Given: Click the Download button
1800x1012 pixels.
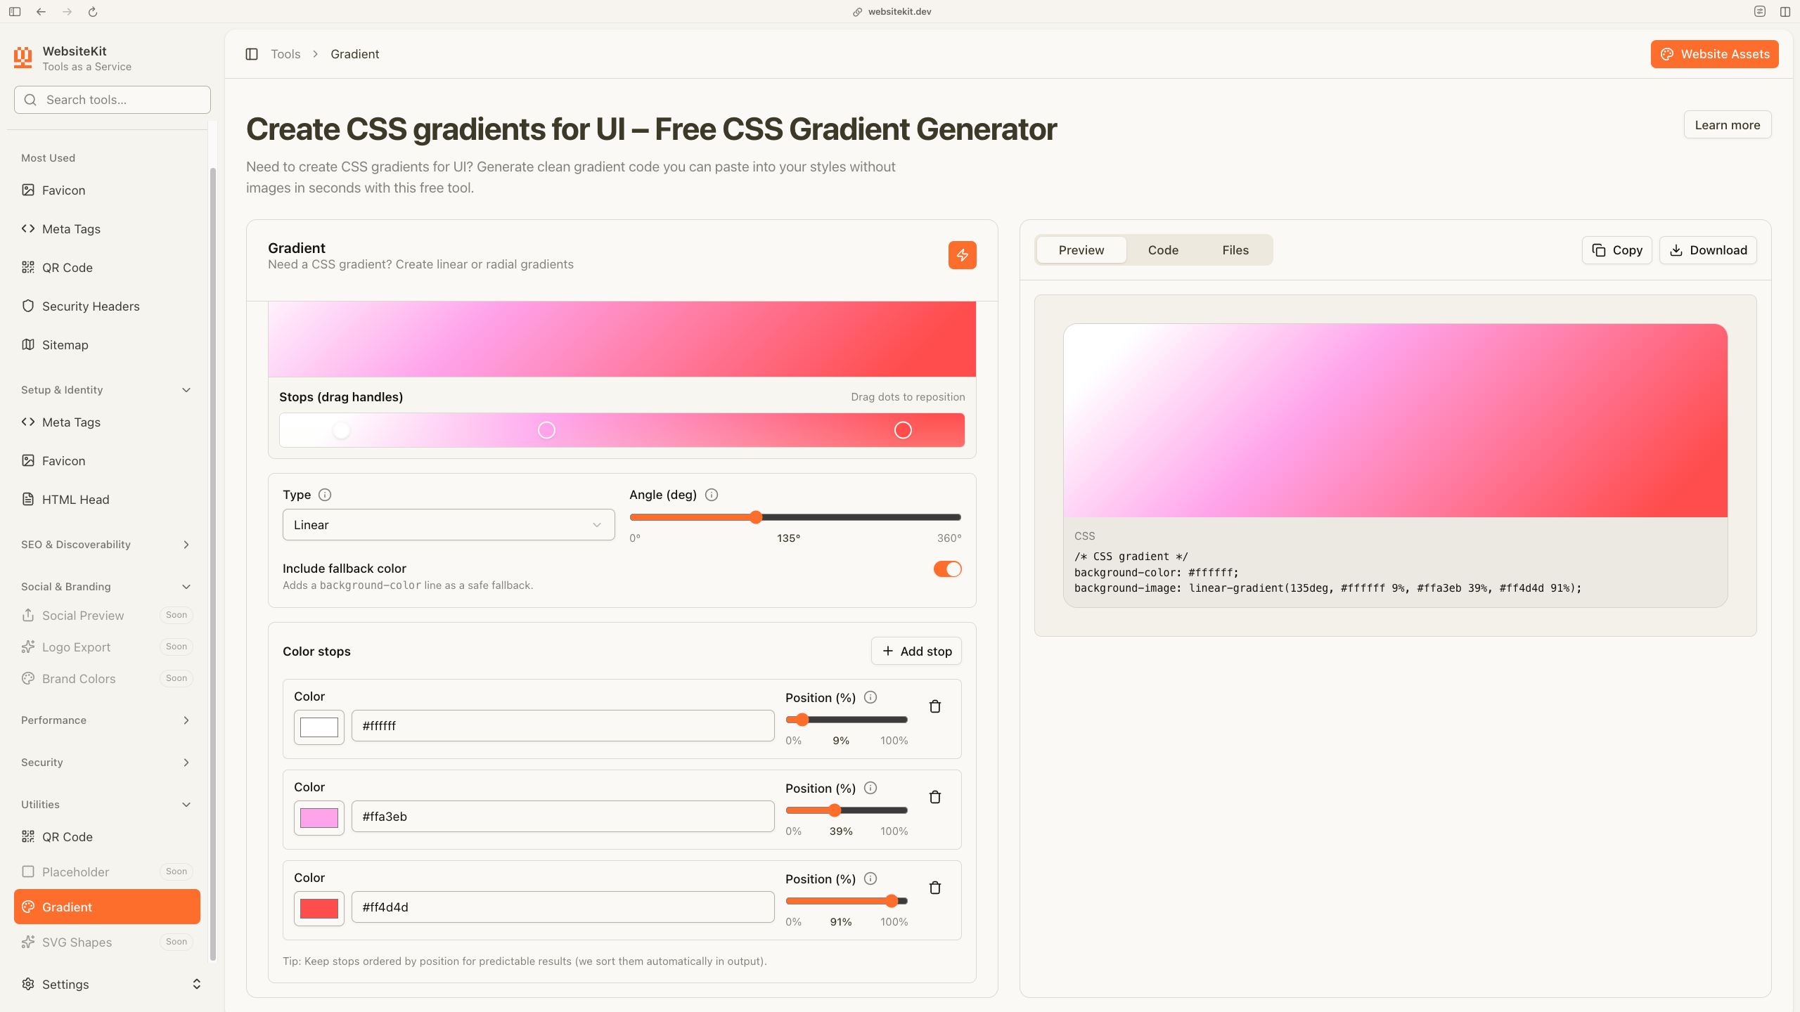Looking at the screenshot, I should 1708,250.
